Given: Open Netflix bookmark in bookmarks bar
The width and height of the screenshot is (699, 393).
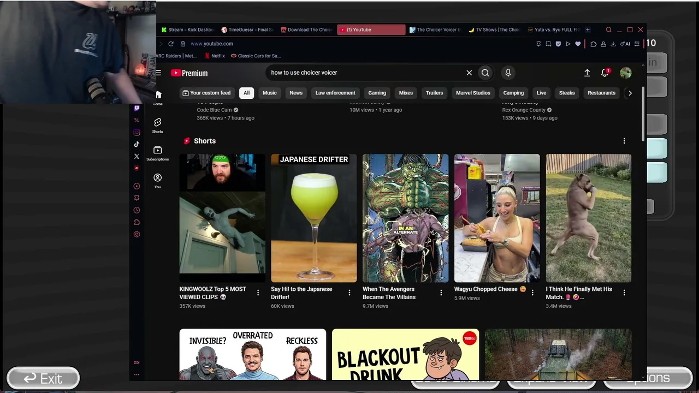Looking at the screenshot, I should 215,56.
